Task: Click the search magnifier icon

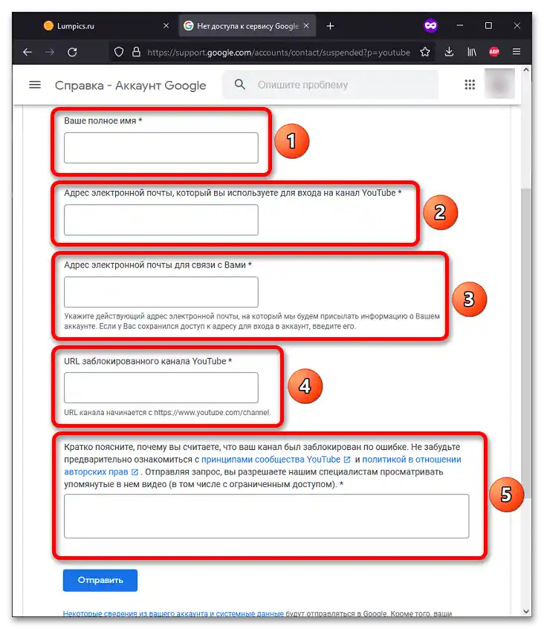Action: click(240, 85)
